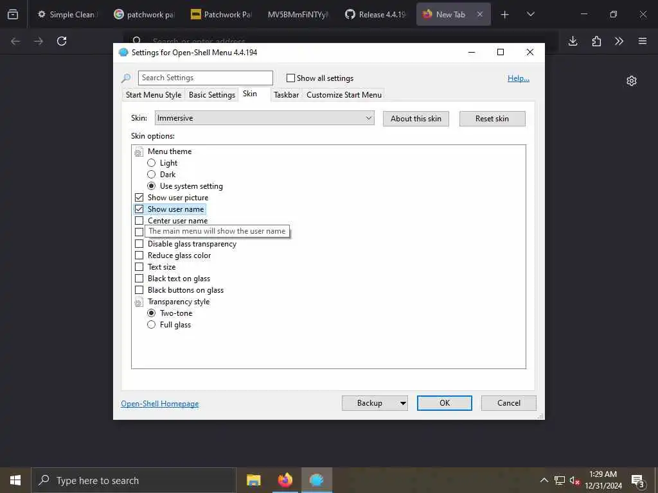Click the browser back arrow
The width and height of the screenshot is (658, 493).
[x=15, y=41]
